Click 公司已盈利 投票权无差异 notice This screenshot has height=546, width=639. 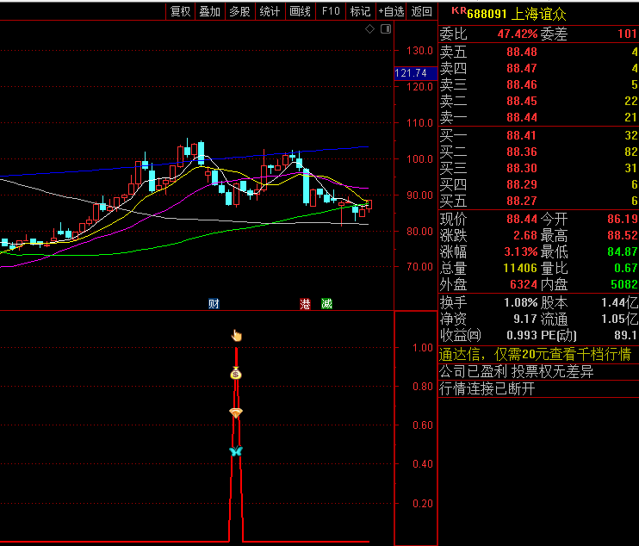pos(516,371)
